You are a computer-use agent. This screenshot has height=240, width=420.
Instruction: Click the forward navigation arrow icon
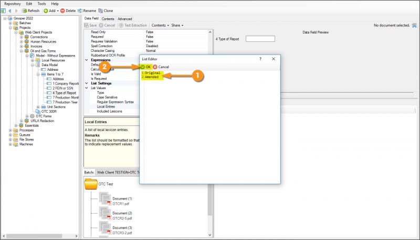[16, 10]
